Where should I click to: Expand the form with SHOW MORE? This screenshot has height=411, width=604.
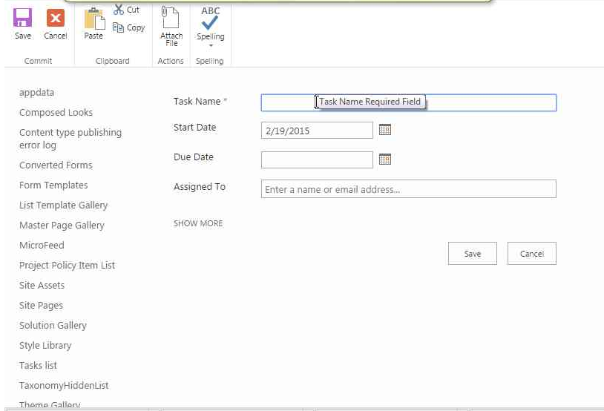pyautogui.click(x=198, y=223)
